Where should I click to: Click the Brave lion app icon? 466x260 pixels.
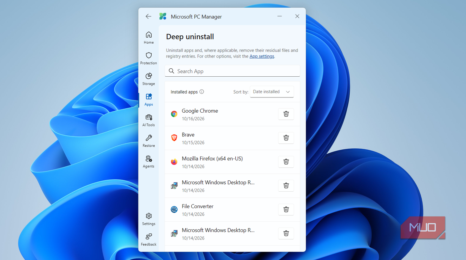click(x=174, y=138)
